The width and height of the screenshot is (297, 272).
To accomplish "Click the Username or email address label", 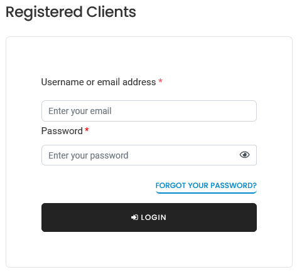I will coord(99,82).
